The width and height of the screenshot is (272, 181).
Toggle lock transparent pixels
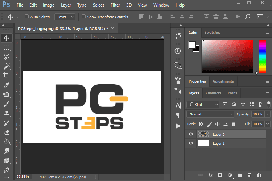click(x=201, y=124)
